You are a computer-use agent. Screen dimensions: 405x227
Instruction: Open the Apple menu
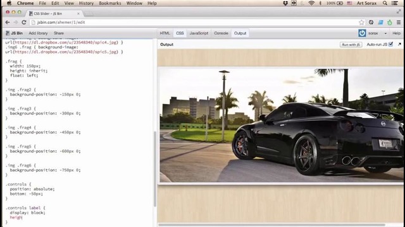9,3
